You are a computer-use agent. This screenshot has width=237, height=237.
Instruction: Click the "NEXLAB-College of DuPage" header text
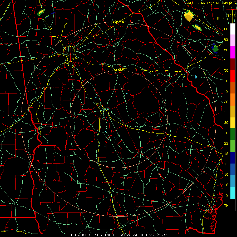tap(210, 3)
